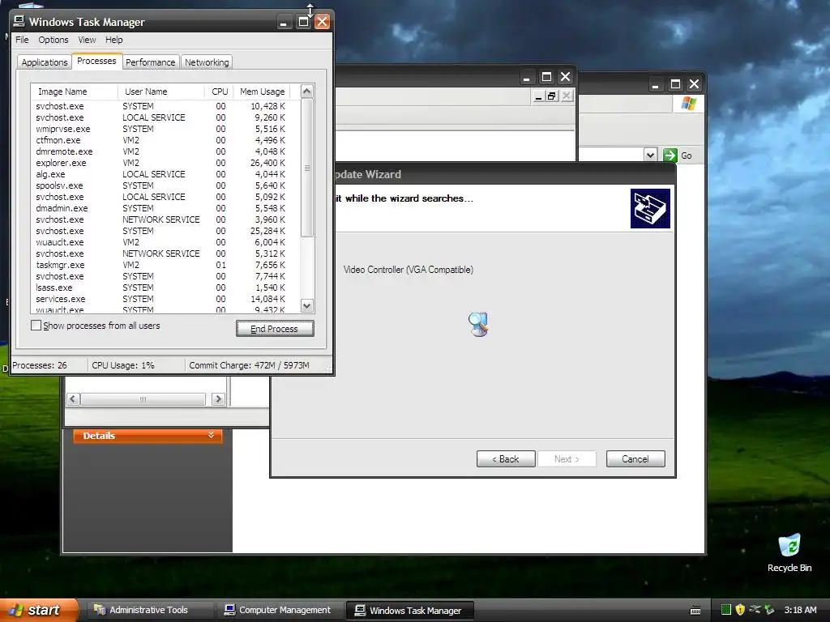Click the left arrow of horizontal scrollbar
Image resolution: width=830 pixels, height=622 pixels.
tap(74, 399)
